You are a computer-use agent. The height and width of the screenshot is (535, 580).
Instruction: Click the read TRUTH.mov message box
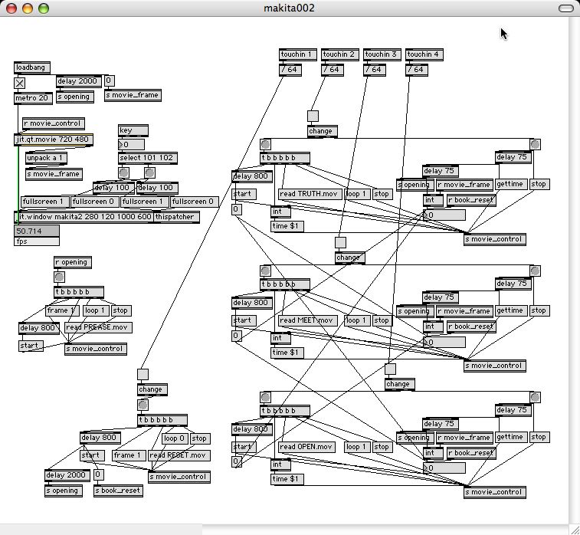click(310, 194)
